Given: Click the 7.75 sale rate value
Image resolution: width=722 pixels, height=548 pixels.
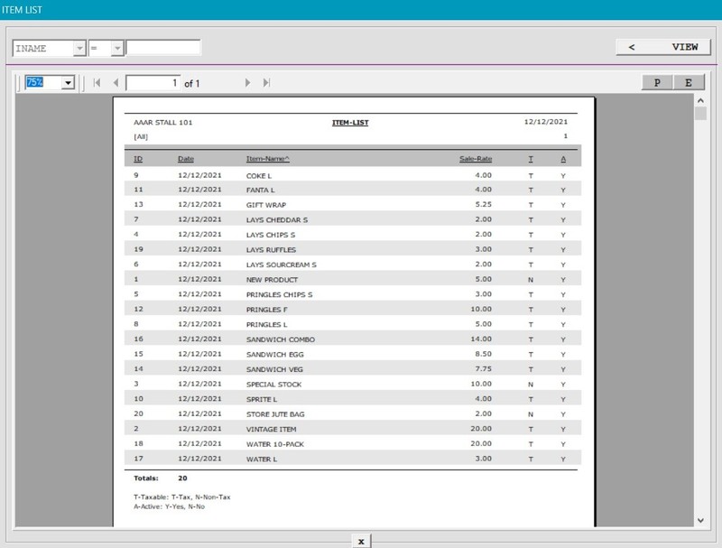Looking at the screenshot, I should tap(484, 369).
